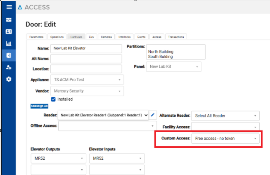Open the Cameras tab

(x=106, y=37)
